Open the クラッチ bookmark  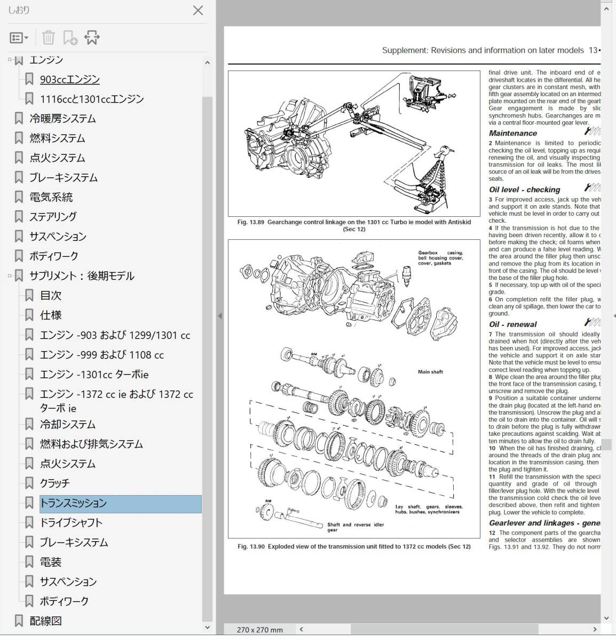click(x=55, y=483)
